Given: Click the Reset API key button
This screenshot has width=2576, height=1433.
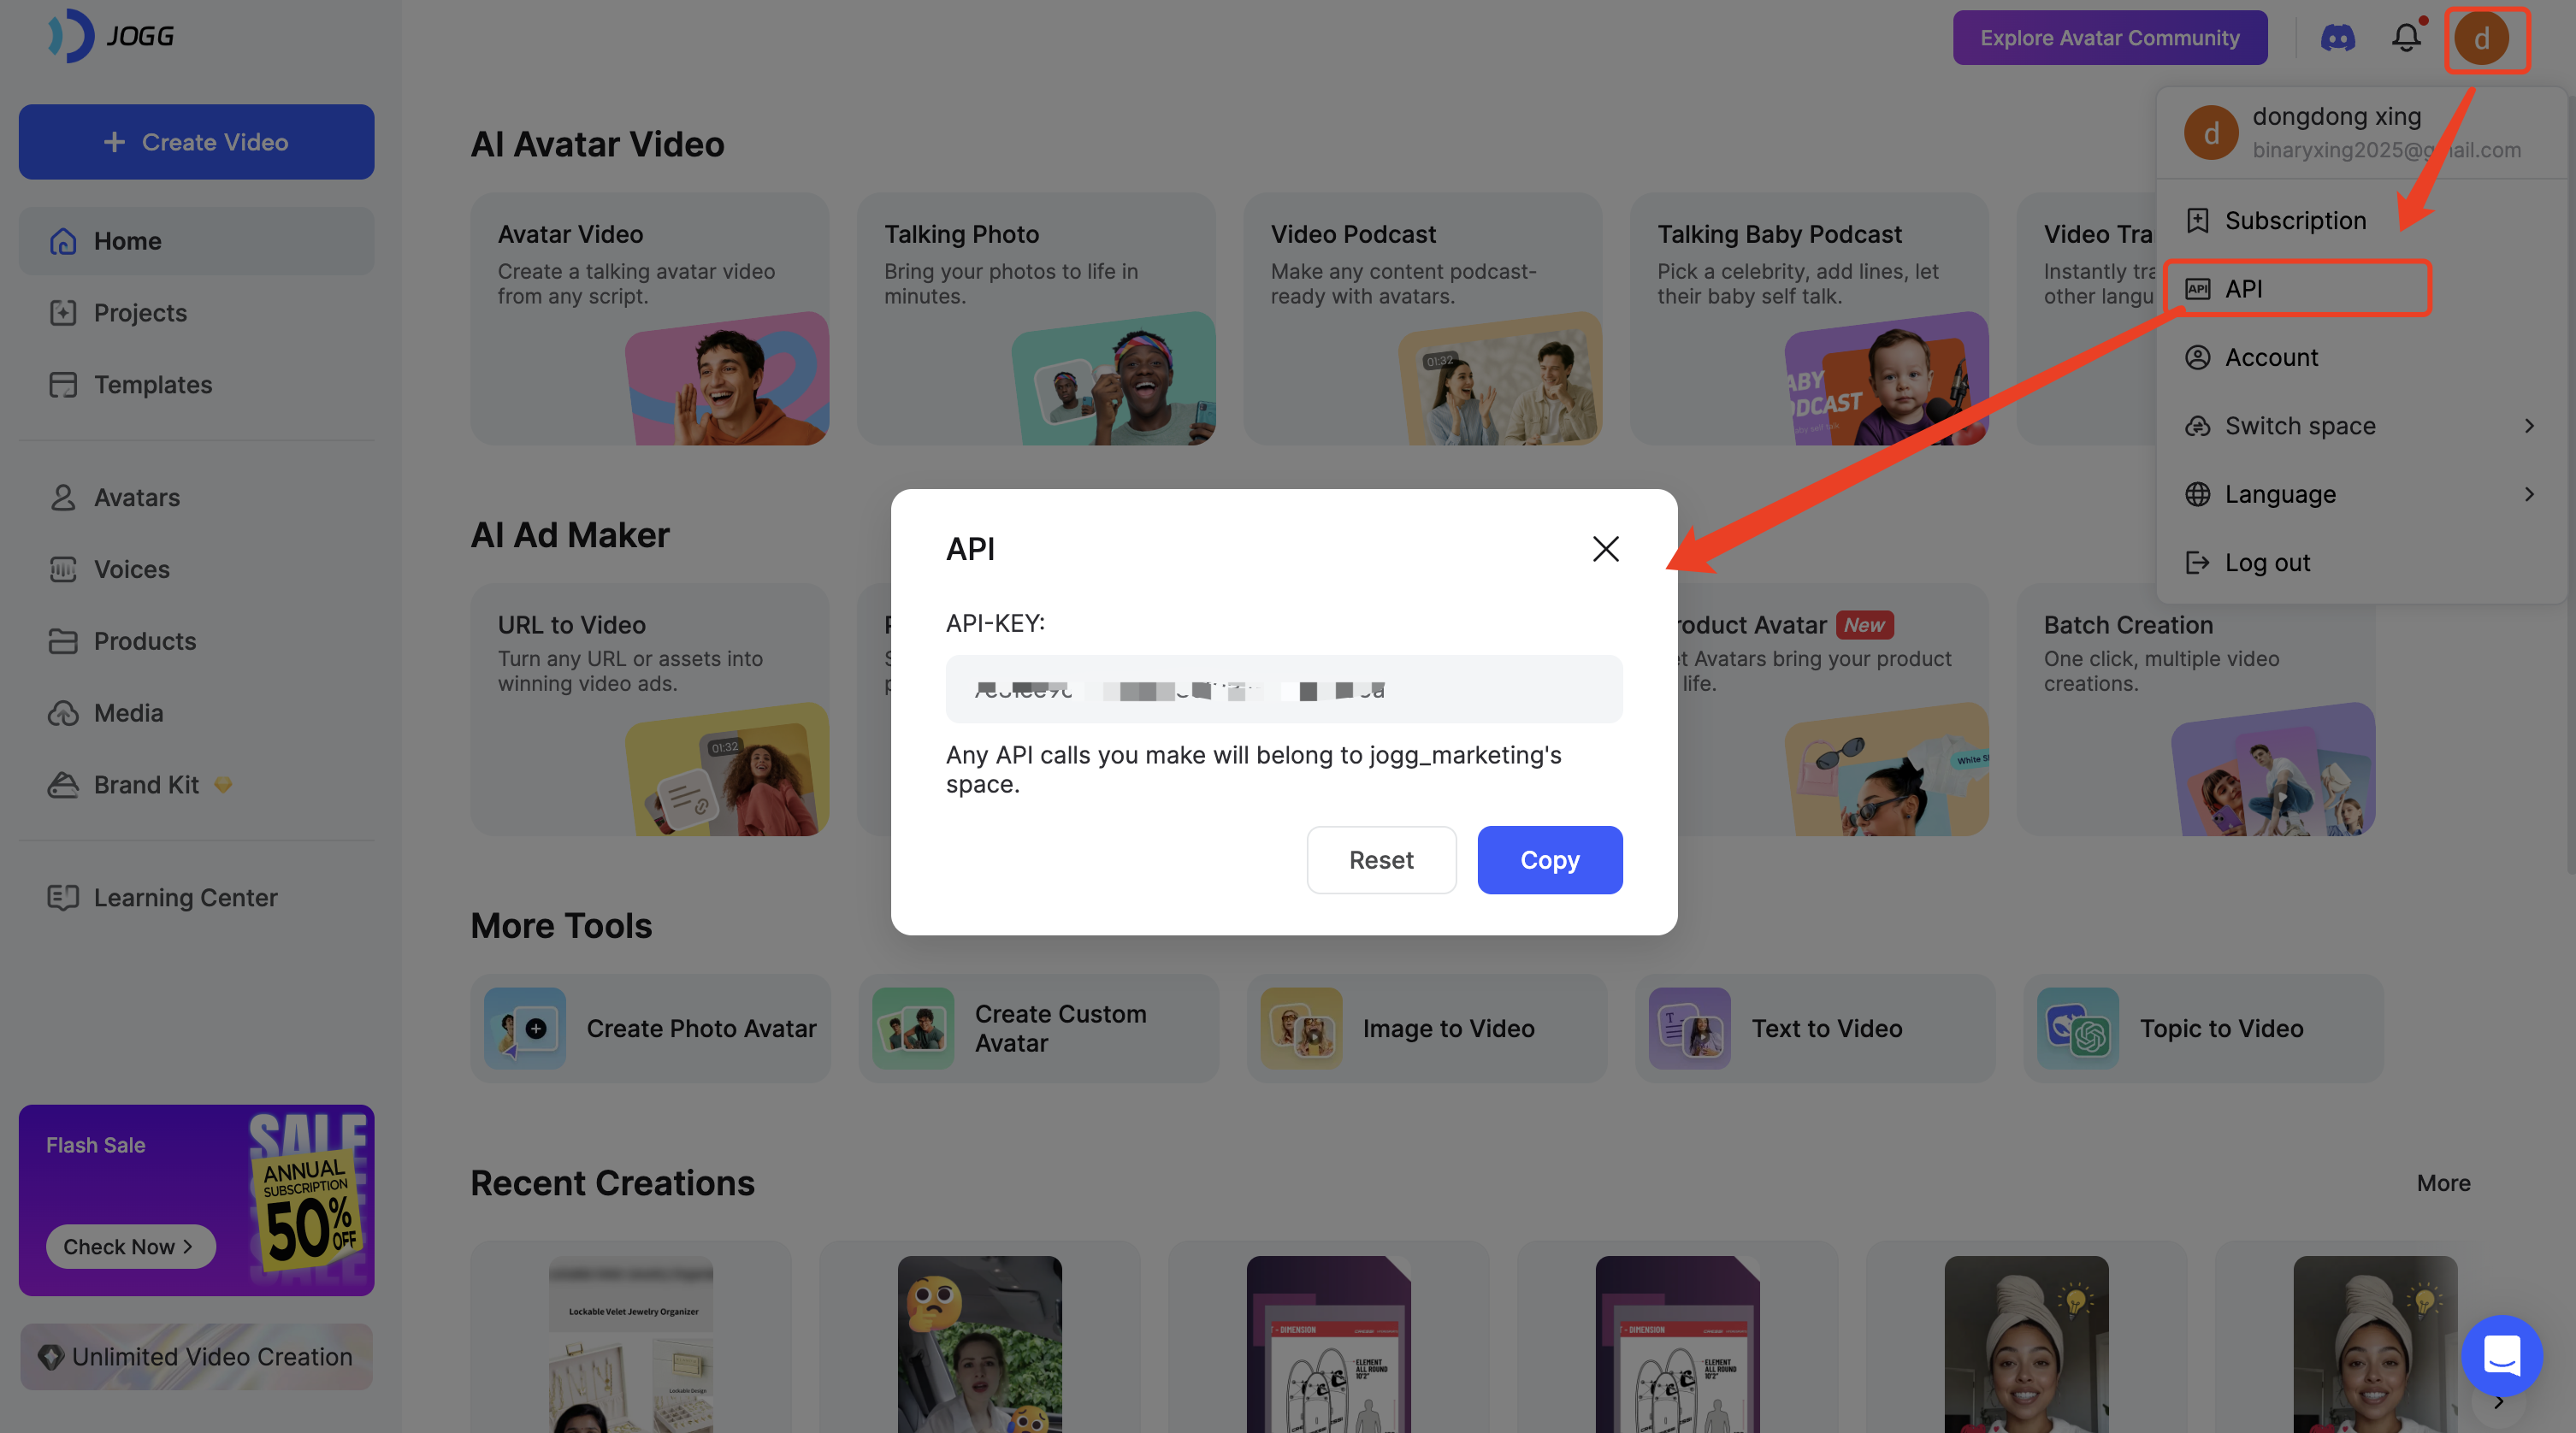Looking at the screenshot, I should (1380, 860).
